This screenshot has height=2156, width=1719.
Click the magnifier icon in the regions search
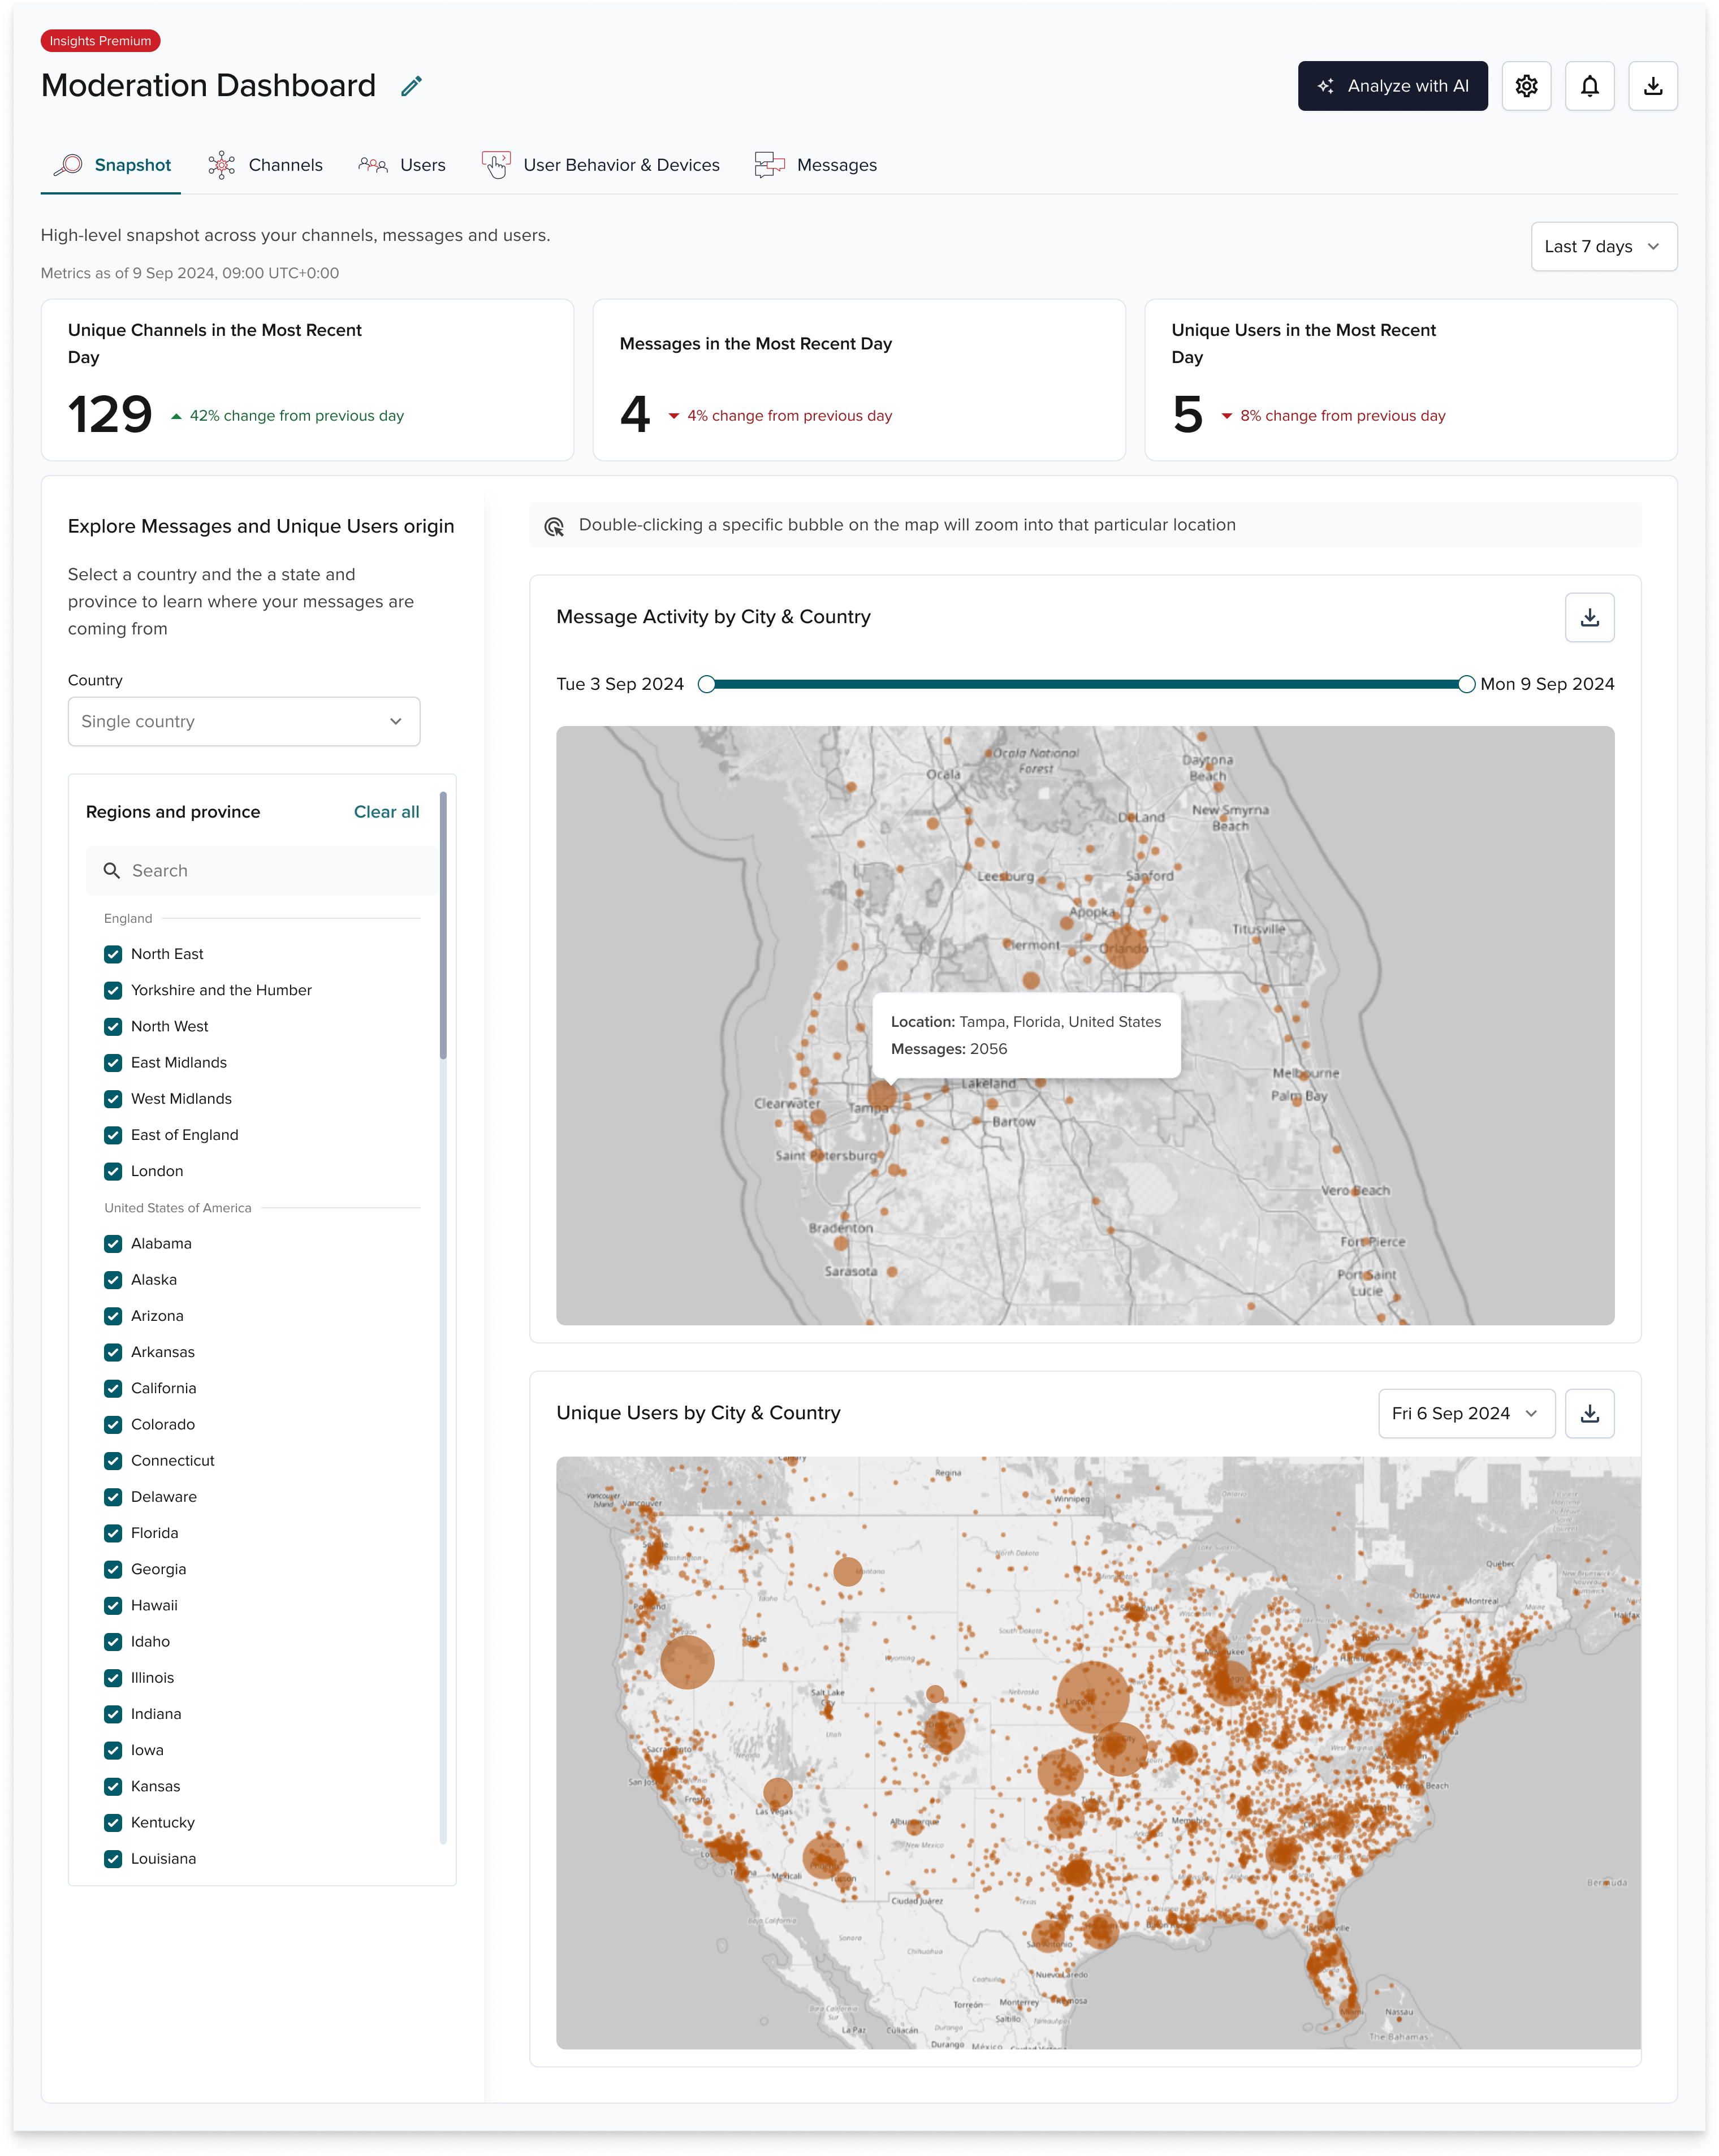tap(112, 870)
